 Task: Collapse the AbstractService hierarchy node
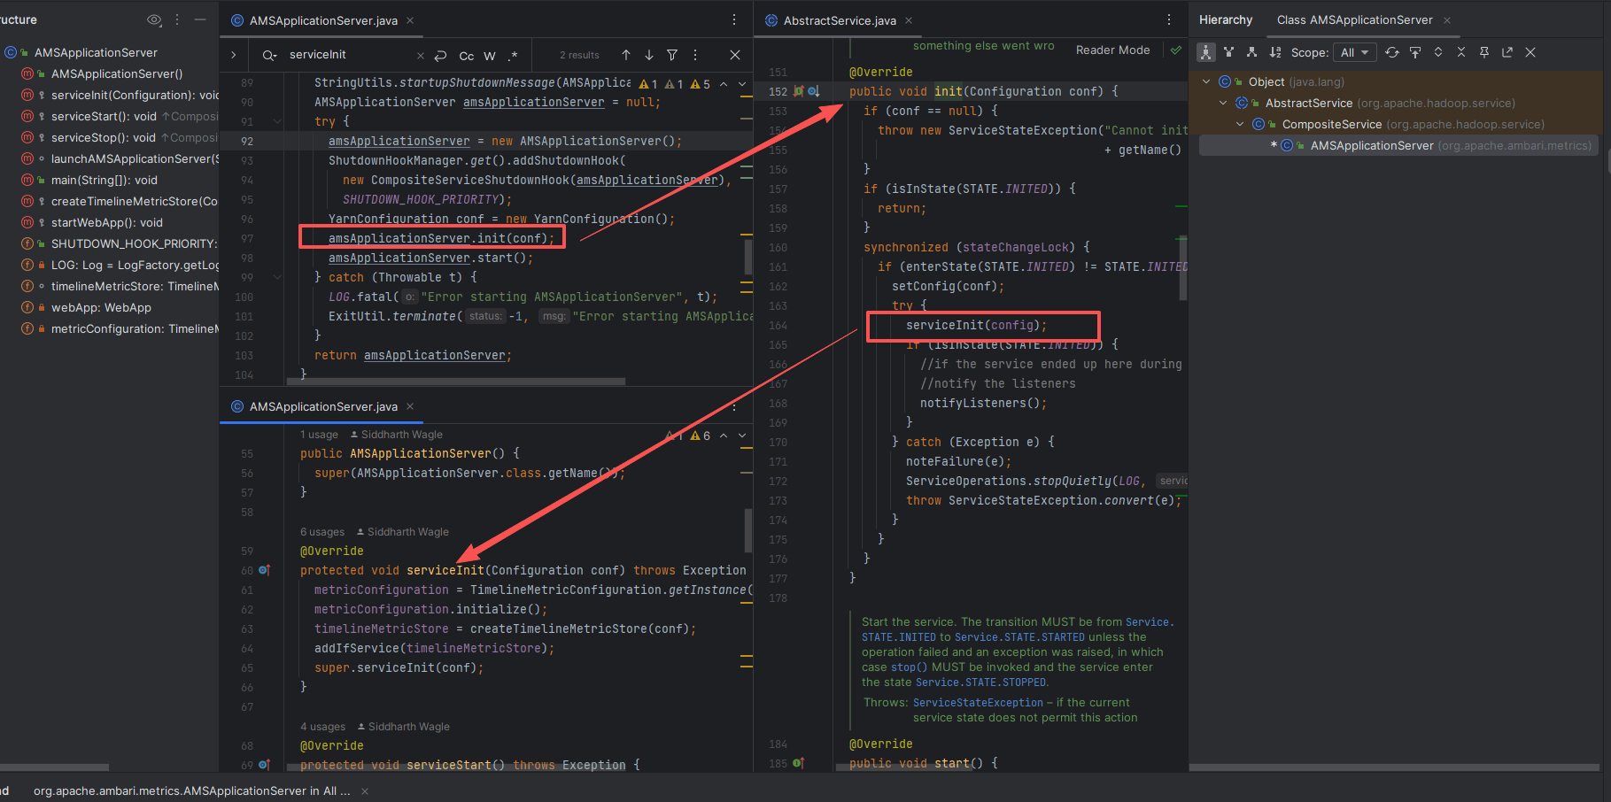[x=1223, y=103]
